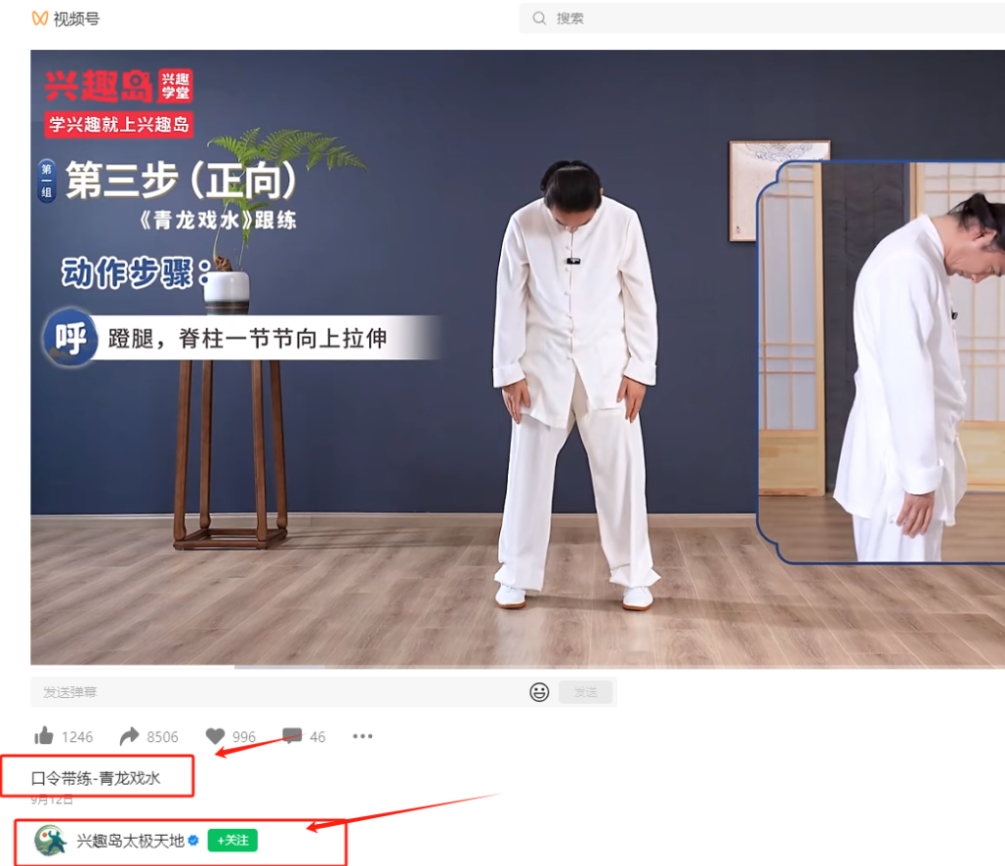This screenshot has width=1005, height=866.
Task: Click the heart favorite icon
Action: (216, 737)
